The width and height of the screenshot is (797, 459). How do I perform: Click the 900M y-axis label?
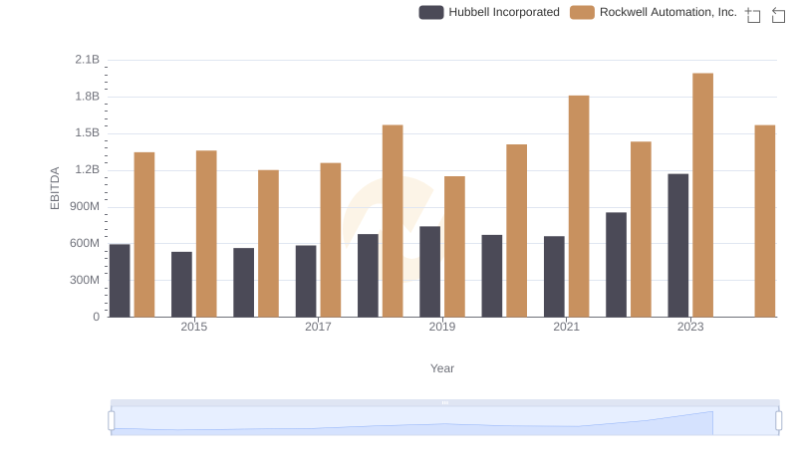85,207
